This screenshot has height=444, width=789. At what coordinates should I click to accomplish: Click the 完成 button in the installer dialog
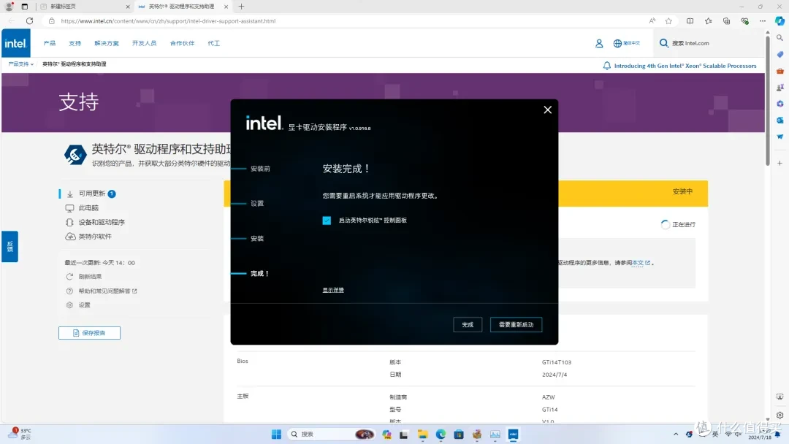[468, 324]
